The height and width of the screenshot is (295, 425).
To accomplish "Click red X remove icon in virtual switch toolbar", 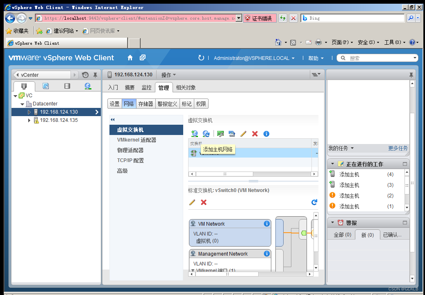I will coord(255,133).
